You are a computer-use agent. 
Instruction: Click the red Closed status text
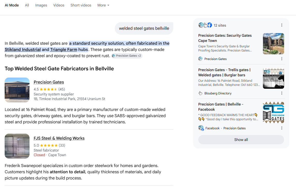(39, 155)
